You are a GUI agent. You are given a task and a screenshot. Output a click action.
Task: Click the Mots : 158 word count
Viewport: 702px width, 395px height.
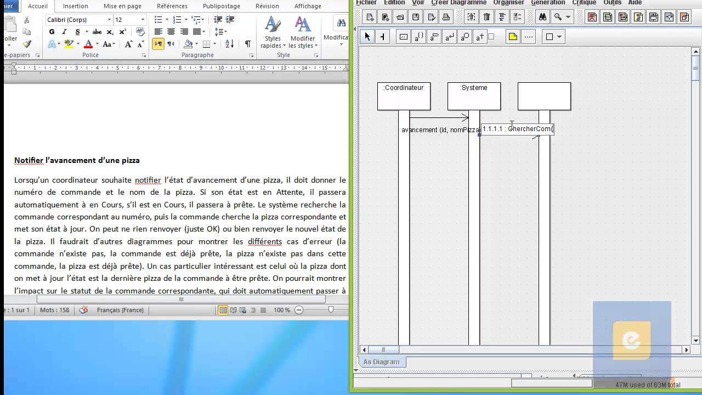coord(55,310)
